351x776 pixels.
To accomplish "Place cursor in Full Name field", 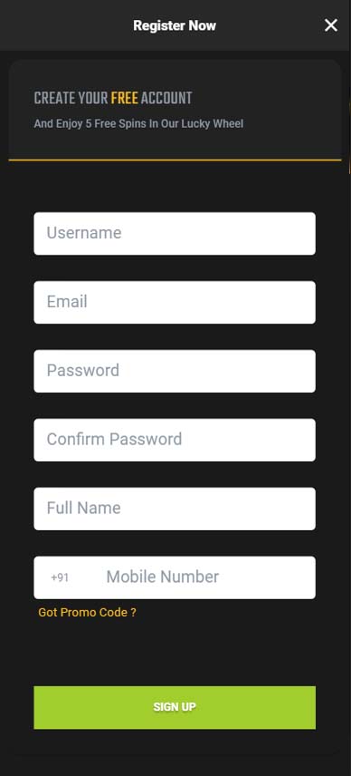I will (175, 509).
